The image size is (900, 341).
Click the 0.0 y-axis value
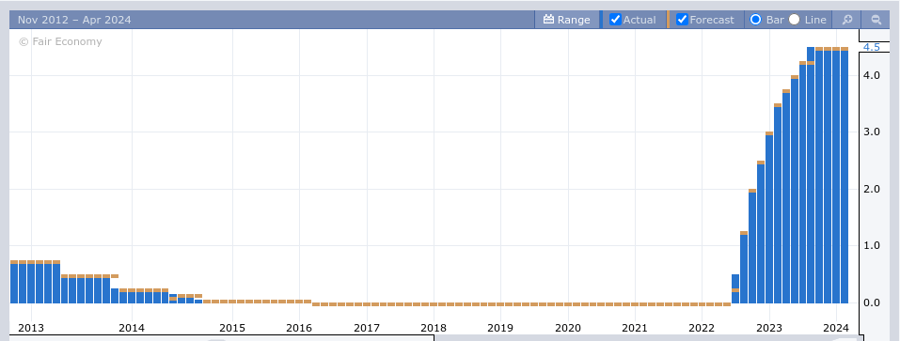pos(871,302)
